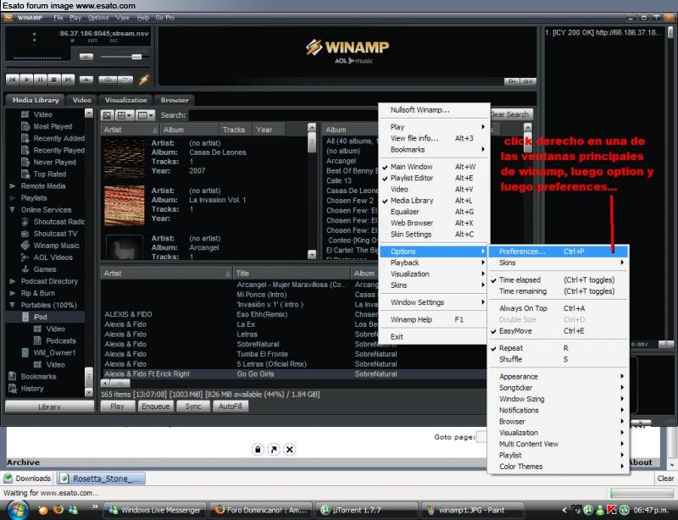Skip to next track button
678x520 pixels.
[x=68, y=80]
